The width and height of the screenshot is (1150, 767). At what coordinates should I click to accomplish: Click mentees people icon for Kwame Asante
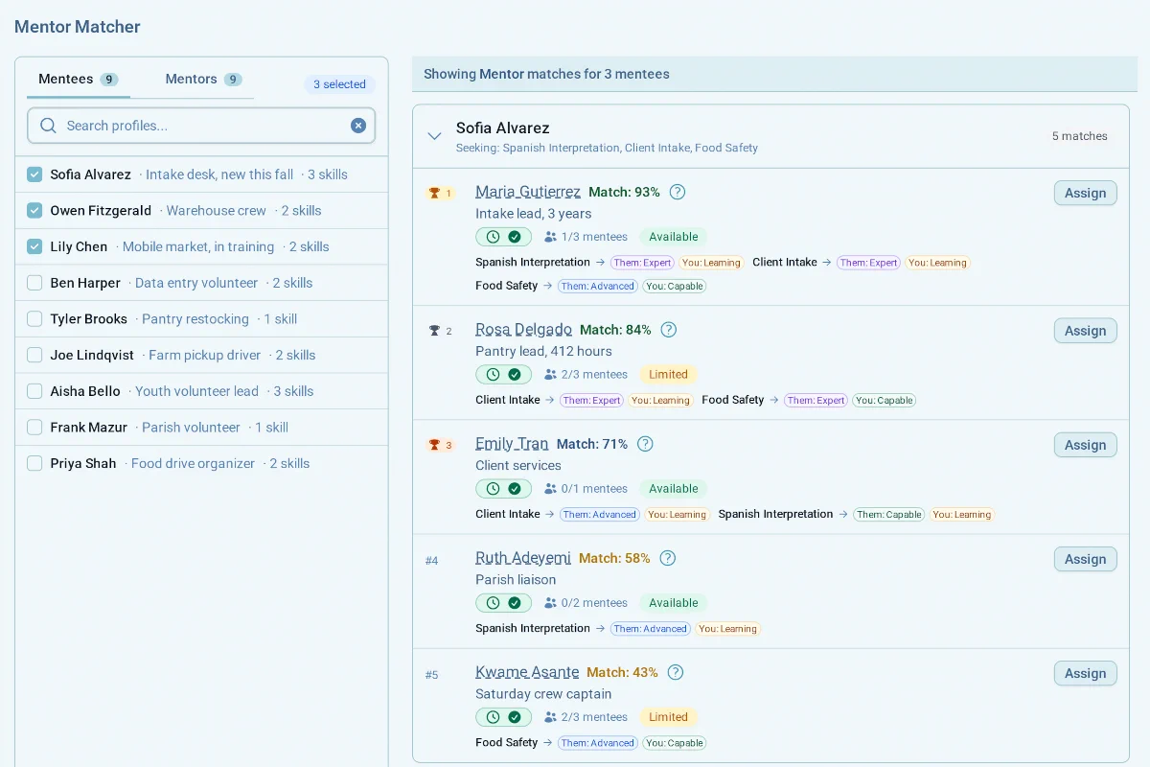click(x=550, y=717)
